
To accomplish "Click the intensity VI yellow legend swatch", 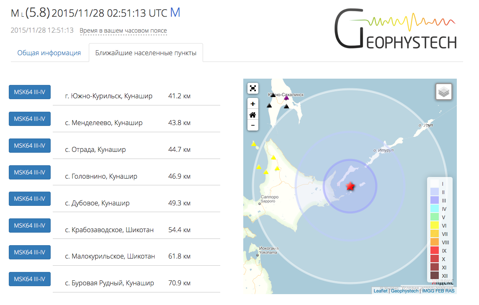I will coord(434,226).
